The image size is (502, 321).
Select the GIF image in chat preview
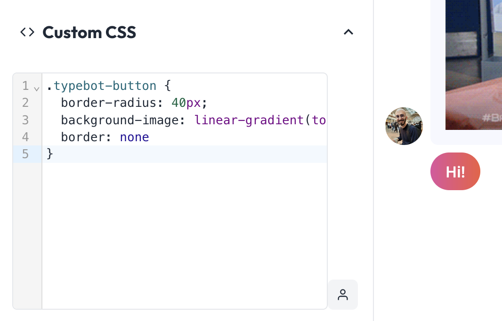point(473,64)
